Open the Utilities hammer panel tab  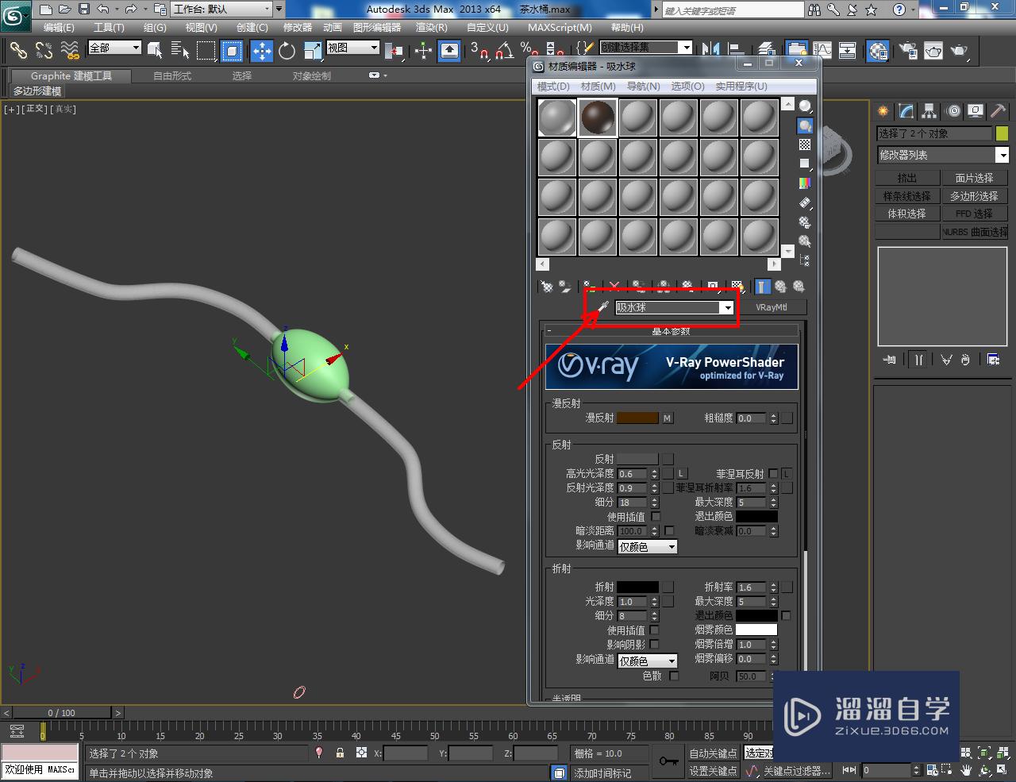[x=999, y=111]
